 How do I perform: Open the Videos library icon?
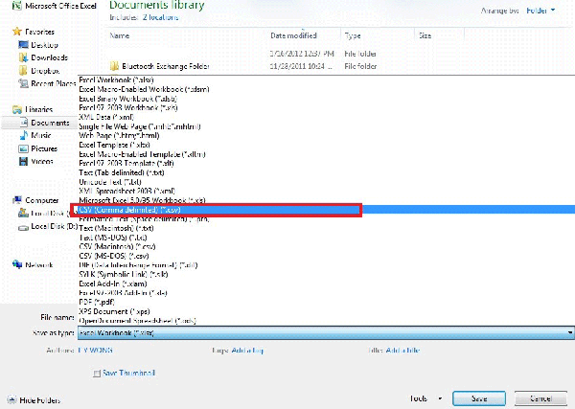point(23,161)
